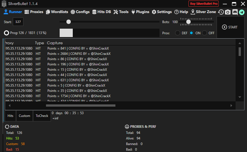Select the row with Points = 86
The height and width of the screenshot is (152, 247).
click(120, 59)
